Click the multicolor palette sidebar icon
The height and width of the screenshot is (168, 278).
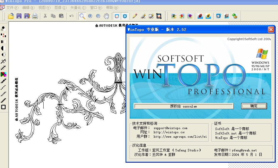tap(3, 74)
